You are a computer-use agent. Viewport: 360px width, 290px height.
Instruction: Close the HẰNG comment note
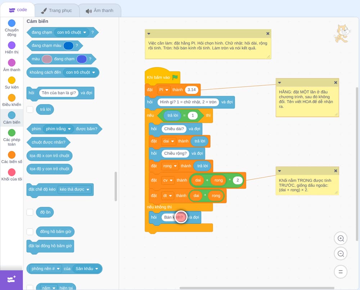(x=336, y=83)
